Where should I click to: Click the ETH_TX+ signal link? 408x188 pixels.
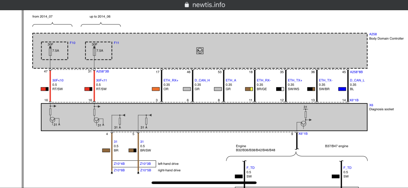pyautogui.click(x=295, y=80)
